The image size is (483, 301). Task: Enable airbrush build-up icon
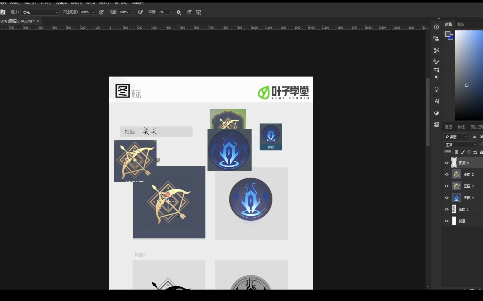tap(140, 12)
